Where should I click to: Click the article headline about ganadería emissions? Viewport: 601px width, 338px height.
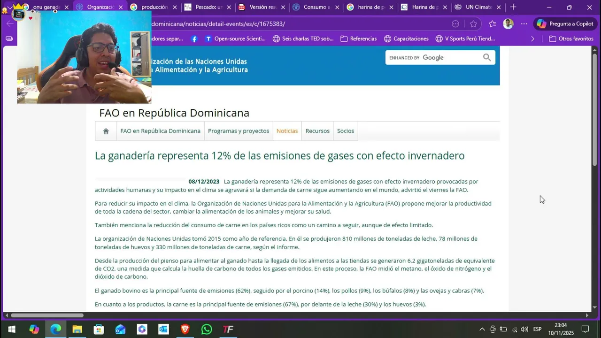pyautogui.click(x=279, y=156)
